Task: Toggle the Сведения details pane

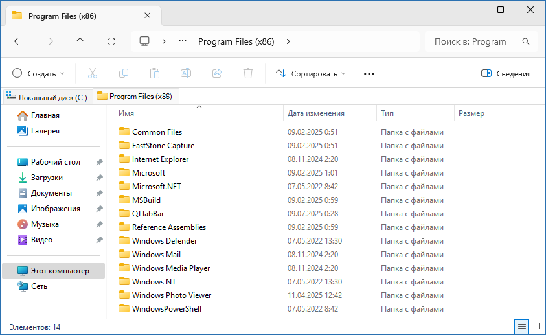Action: click(x=506, y=73)
